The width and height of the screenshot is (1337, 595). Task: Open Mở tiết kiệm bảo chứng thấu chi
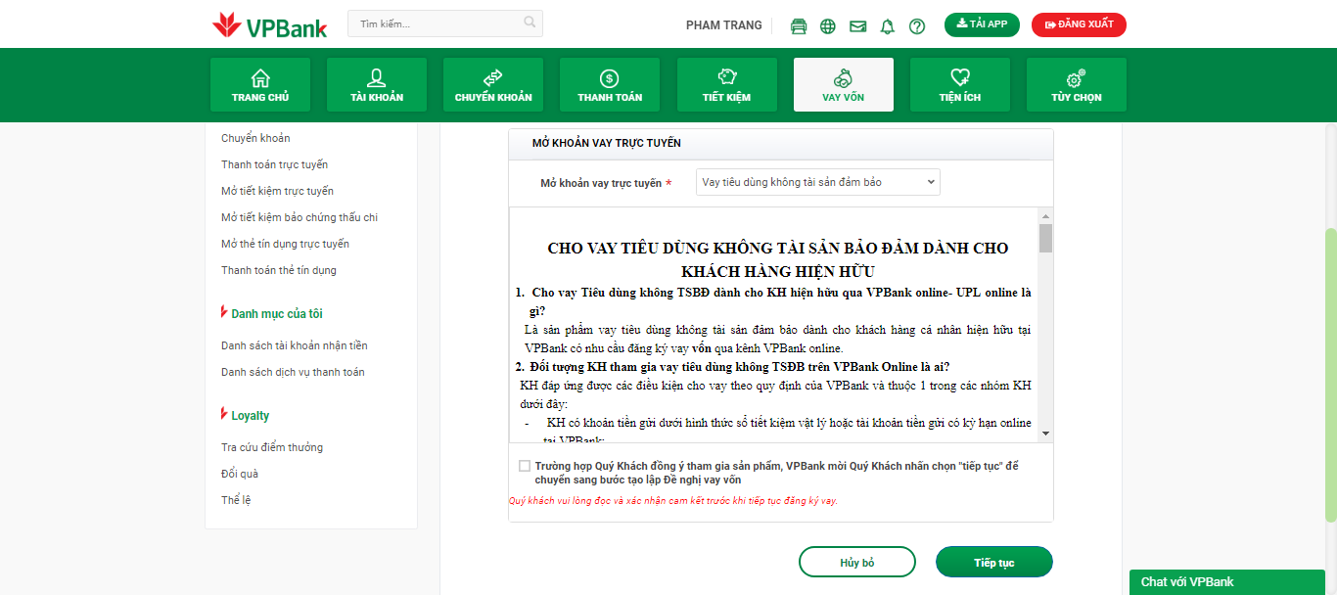[300, 217]
